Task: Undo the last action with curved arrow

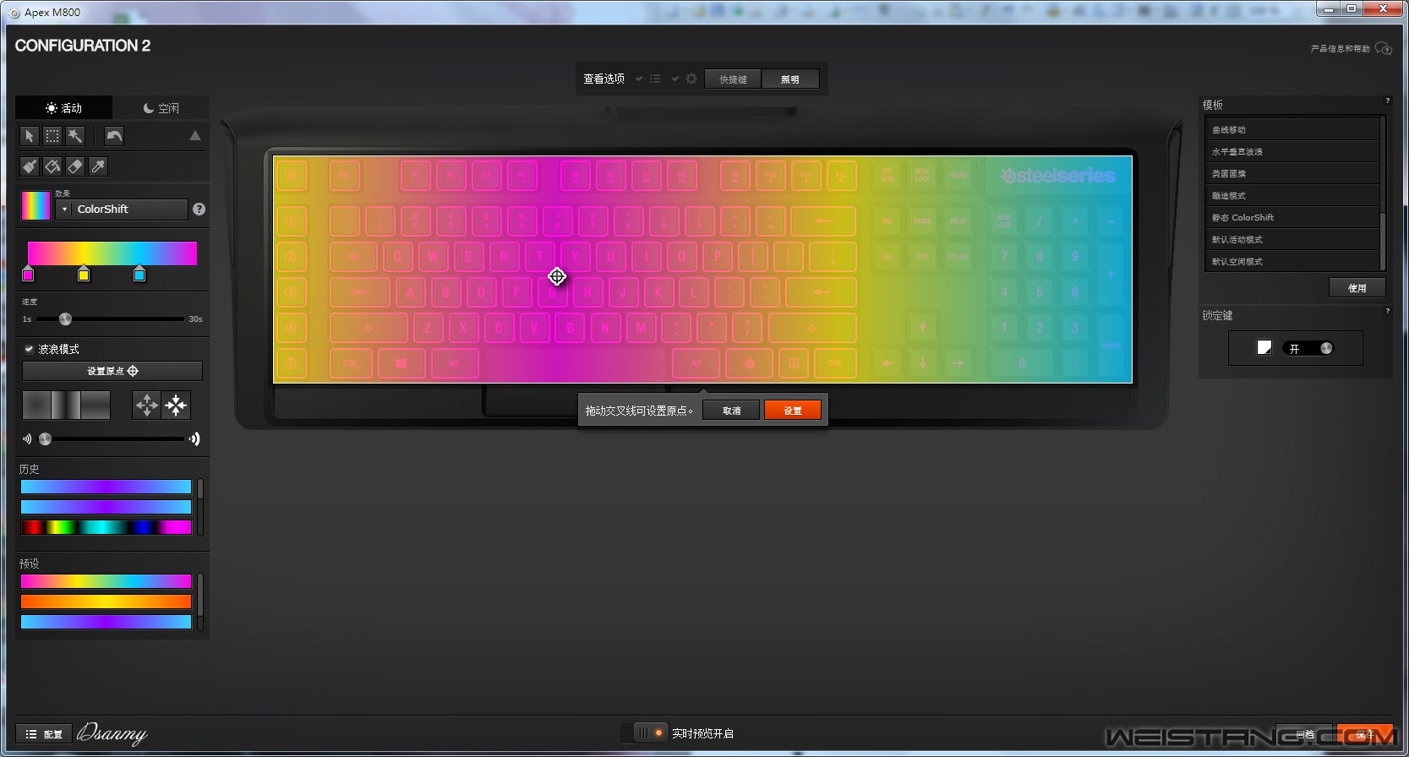Action: pyautogui.click(x=114, y=136)
